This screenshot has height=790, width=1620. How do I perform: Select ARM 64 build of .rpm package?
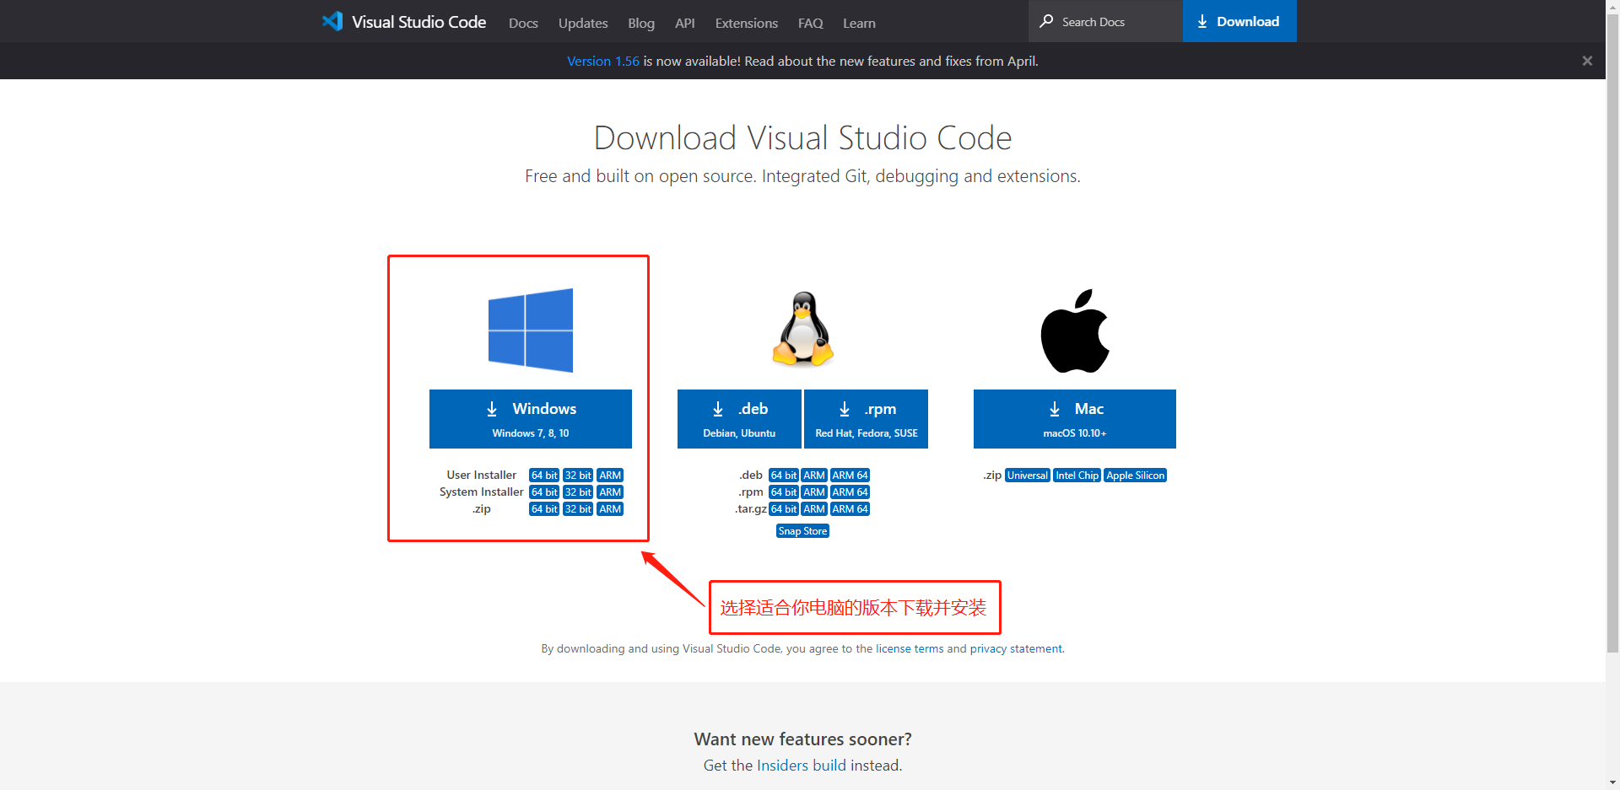850,492
